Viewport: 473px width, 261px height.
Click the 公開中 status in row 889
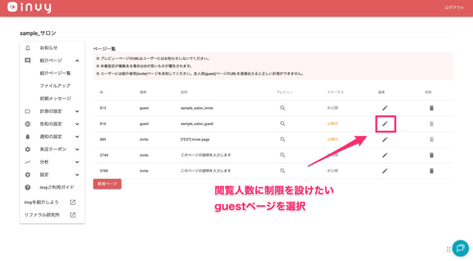coord(333,139)
